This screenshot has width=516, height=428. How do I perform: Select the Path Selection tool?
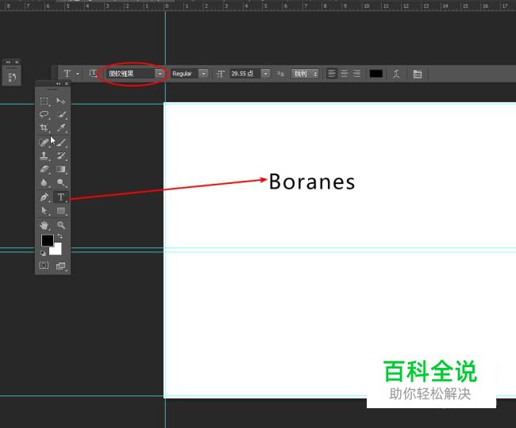tap(44, 211)
